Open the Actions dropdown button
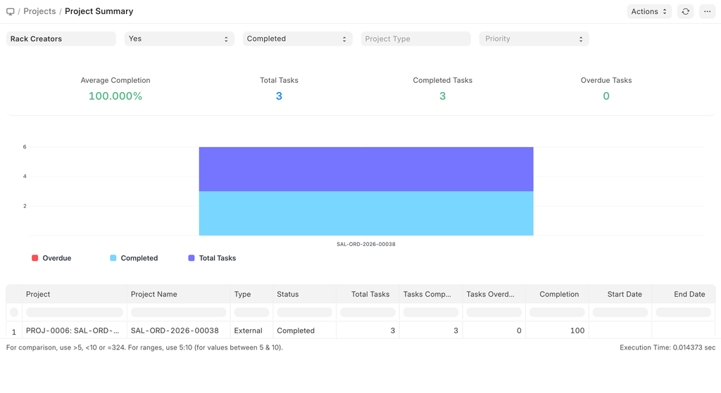The height and width of the screenshot is (393, 721). click(x=648, y=11)
